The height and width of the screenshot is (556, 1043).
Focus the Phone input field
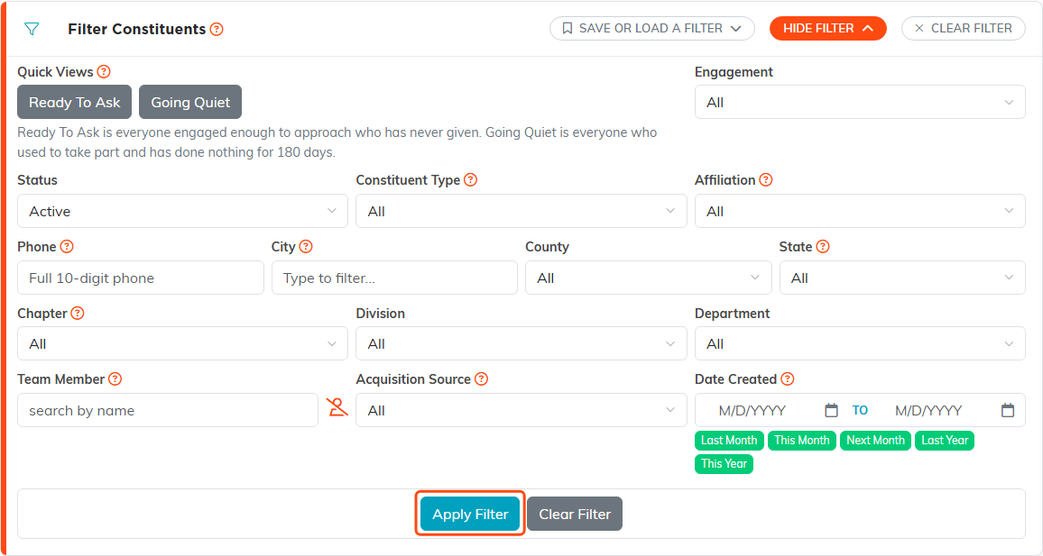141,278
